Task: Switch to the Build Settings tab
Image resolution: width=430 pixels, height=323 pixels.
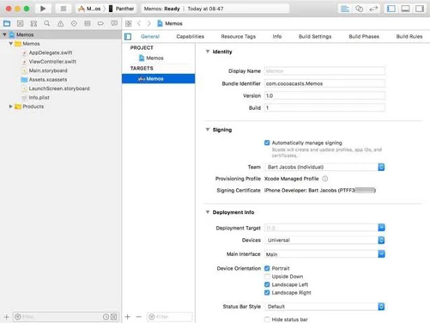Action: 315,36
